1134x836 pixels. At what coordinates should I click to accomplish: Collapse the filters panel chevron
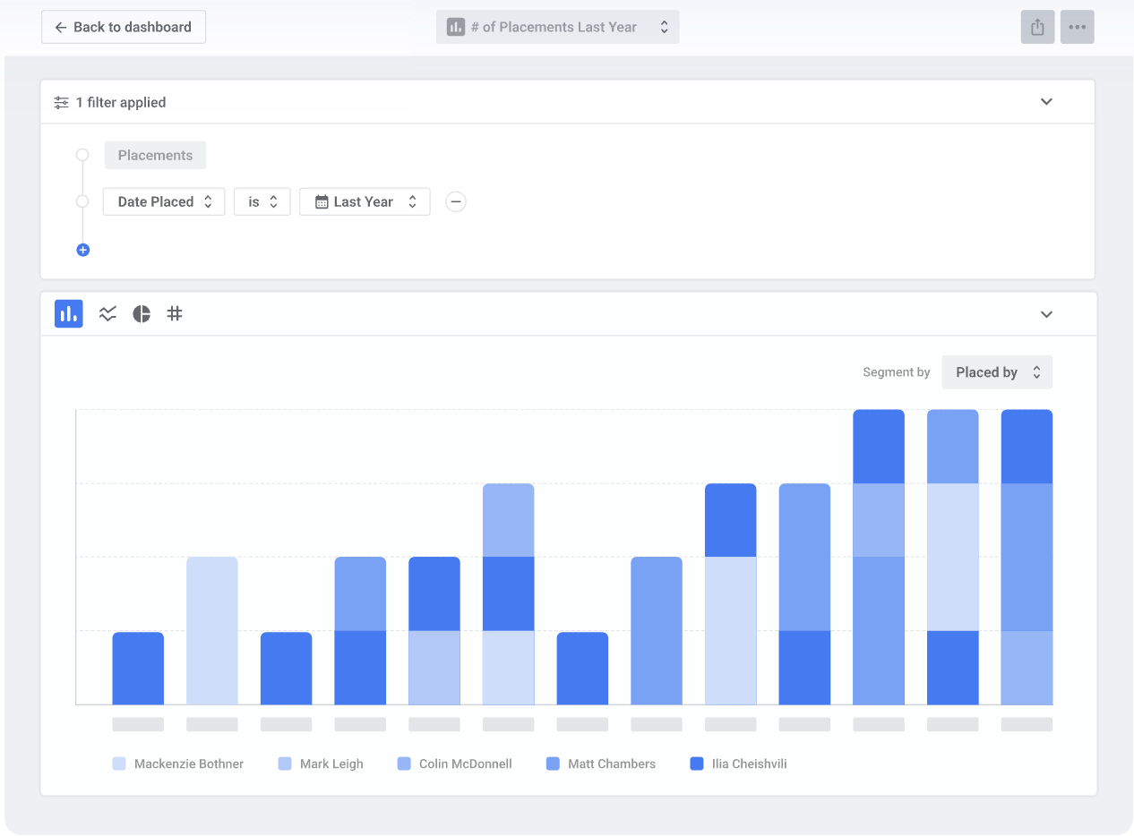(x=1046, y=101)
